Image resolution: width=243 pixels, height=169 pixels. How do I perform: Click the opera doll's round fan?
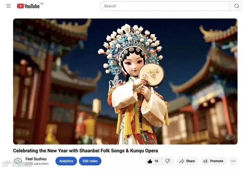(x=152, y=74)
